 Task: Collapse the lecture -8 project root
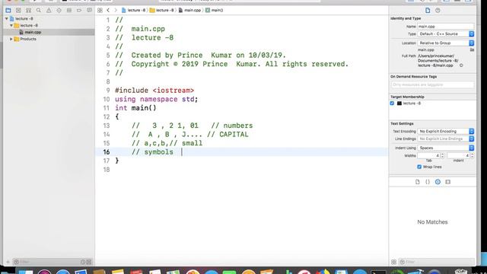[x=7, y=18]
